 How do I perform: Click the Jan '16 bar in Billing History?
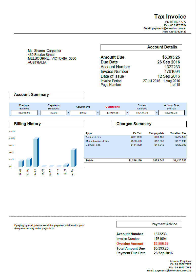(21, 164)
